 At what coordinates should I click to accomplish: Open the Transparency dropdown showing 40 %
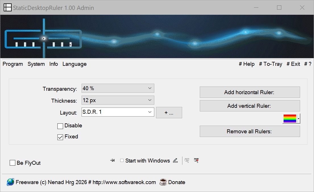118,88
